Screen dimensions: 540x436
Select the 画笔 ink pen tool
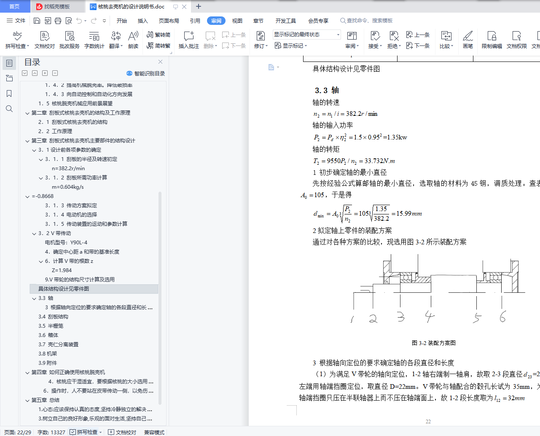pos(468,40)
